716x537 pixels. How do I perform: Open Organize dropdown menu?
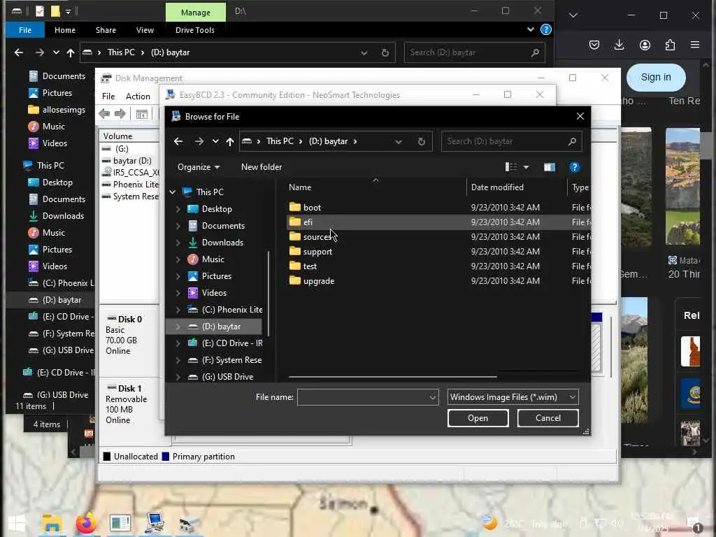(199, 167)
